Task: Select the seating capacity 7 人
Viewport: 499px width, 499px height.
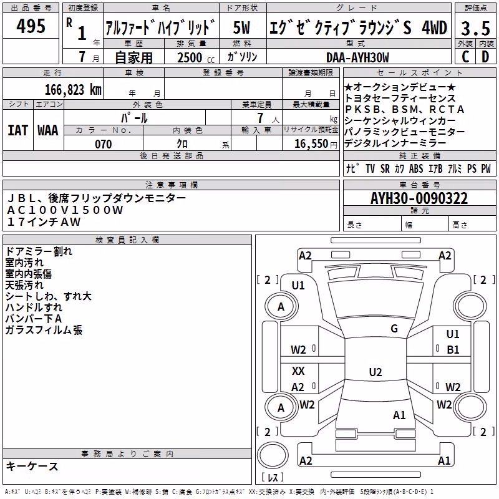Action: point(268,119)
